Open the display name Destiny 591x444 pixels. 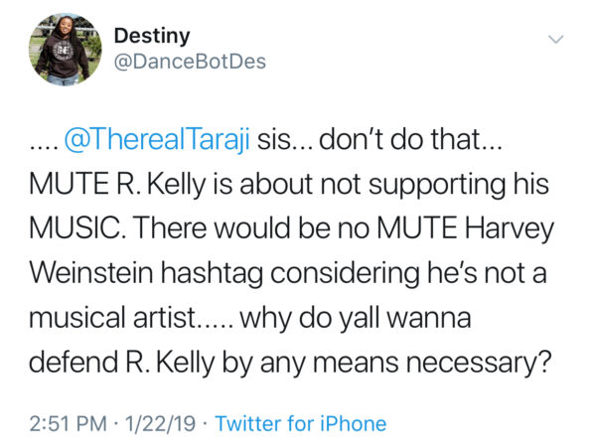point(152,36)
